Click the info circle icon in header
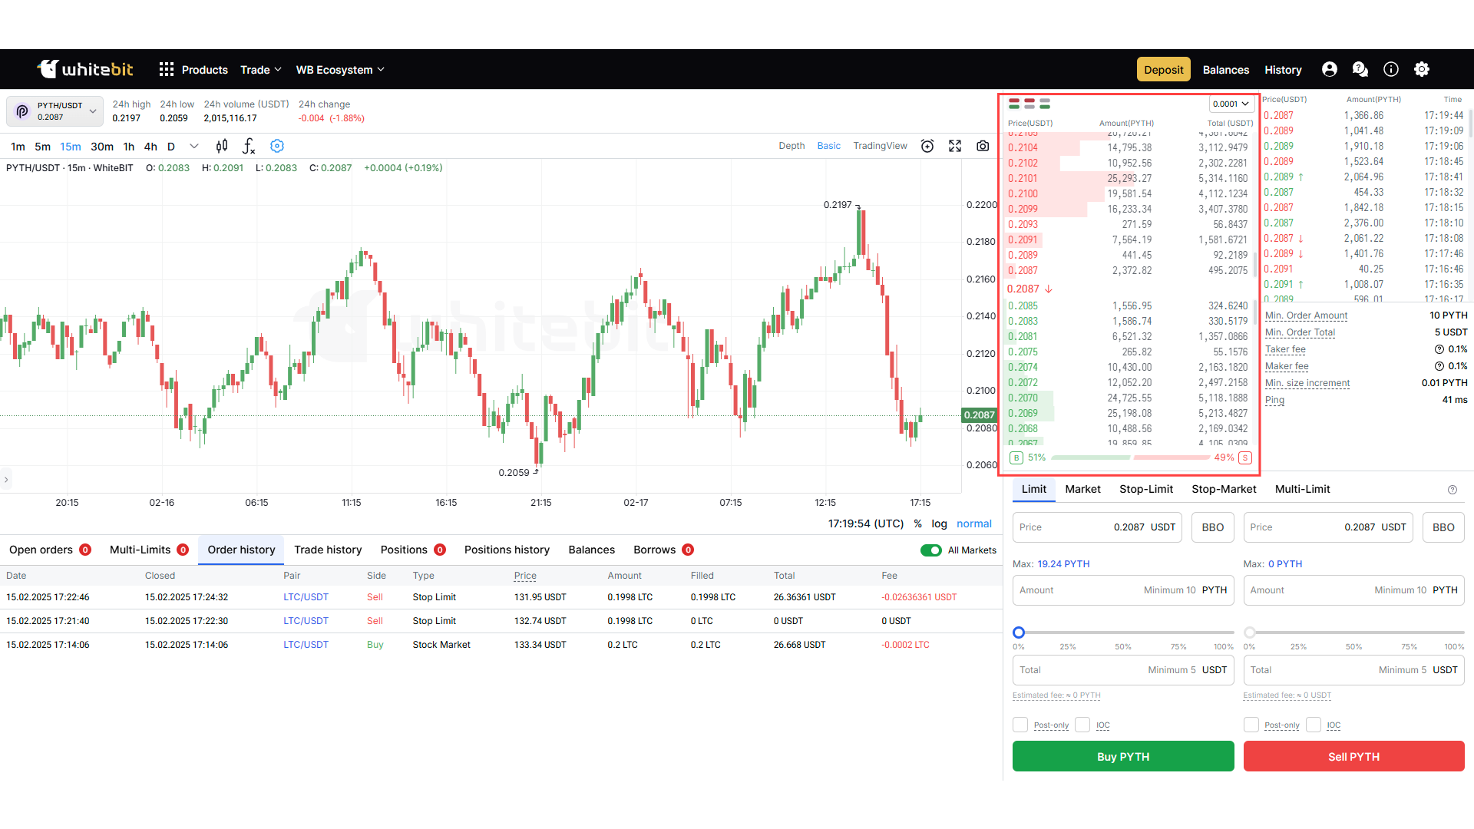 click(1391, 69)
